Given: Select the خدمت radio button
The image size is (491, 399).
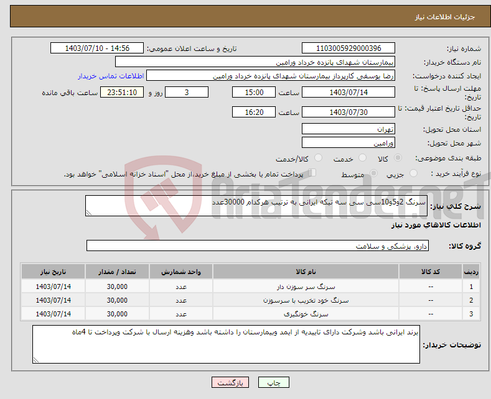Looking at the screenshot, I should pyautogui.click(x=362, y=158).
